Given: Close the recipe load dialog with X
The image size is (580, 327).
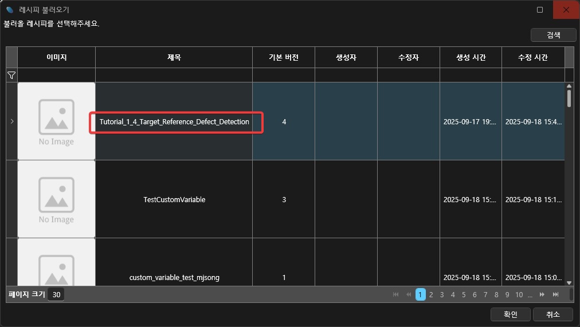Looking at the screenshot, I should point(566,10).
